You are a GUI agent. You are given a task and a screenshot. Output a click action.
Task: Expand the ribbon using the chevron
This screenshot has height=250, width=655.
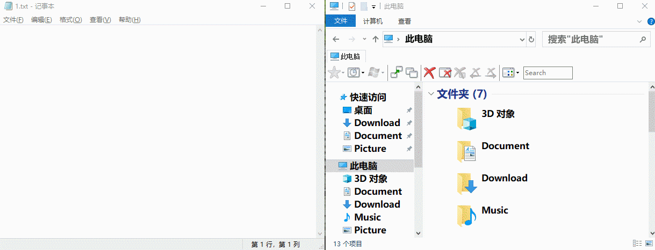pyautogui.click(x=639, y=21)
